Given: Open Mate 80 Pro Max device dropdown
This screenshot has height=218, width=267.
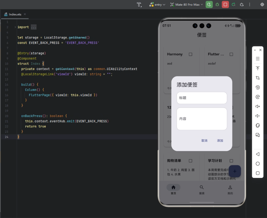Looking at the screenshot, I should [186, 4].
